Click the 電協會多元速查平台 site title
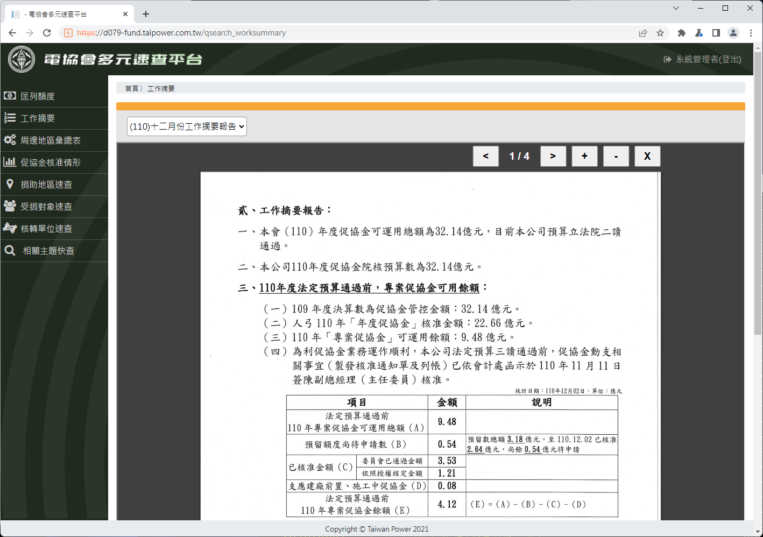 coord(123,59)
